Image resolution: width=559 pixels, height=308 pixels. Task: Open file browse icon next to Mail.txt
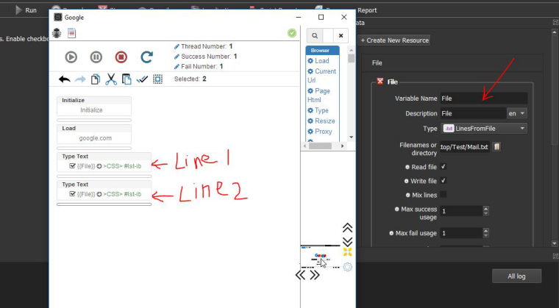pyautogui.click(x=496, y=147)
